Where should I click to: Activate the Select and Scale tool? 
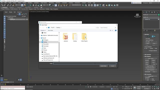38,5
